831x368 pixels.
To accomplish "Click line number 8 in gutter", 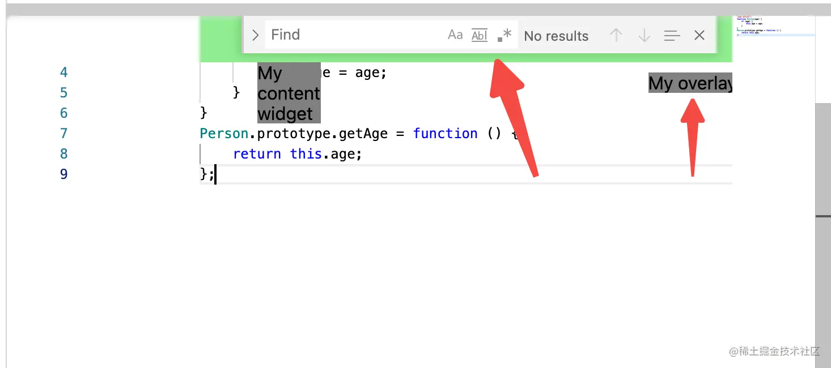I will [x=63, y=154].
